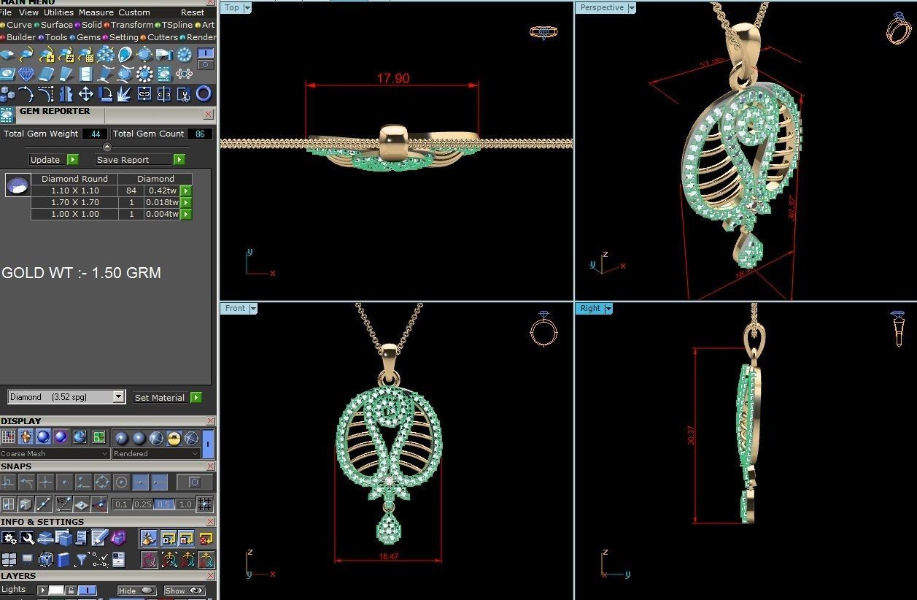Toggle the grid snap icon beside 1.0
Image resolution: width=917 pixels, height=600 pixels.
click(204, 504)
